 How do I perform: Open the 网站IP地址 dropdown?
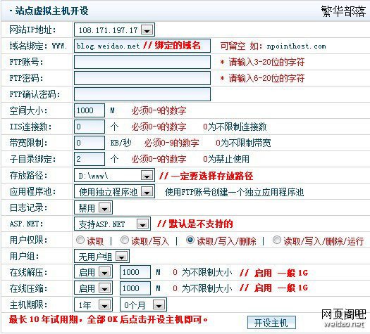(x=114, y=30)
